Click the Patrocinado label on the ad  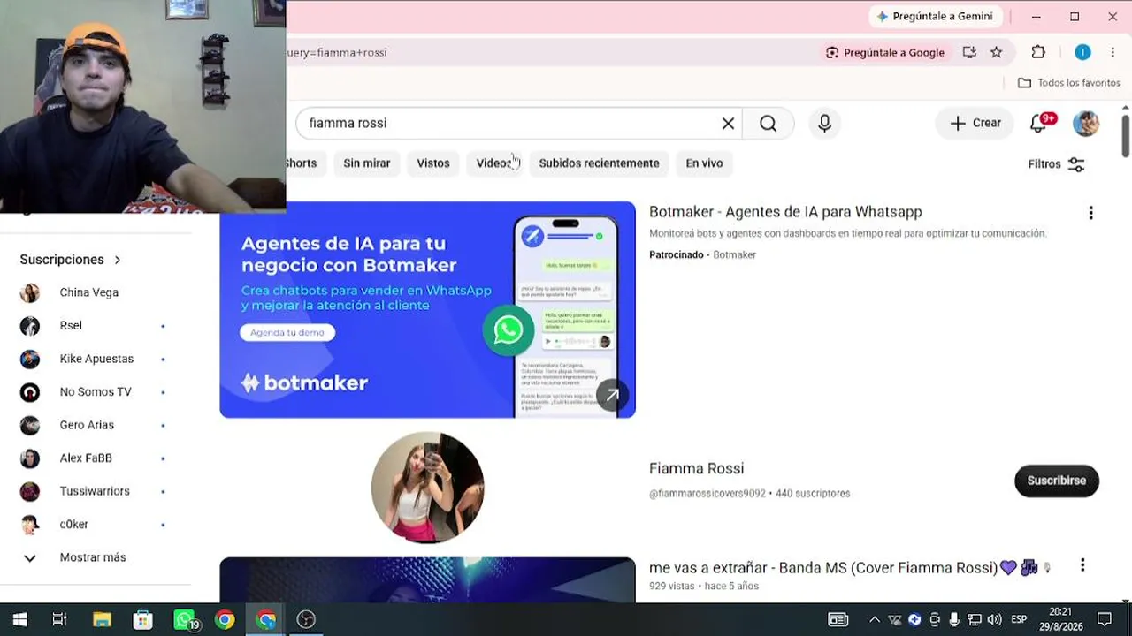coord(677,255)
